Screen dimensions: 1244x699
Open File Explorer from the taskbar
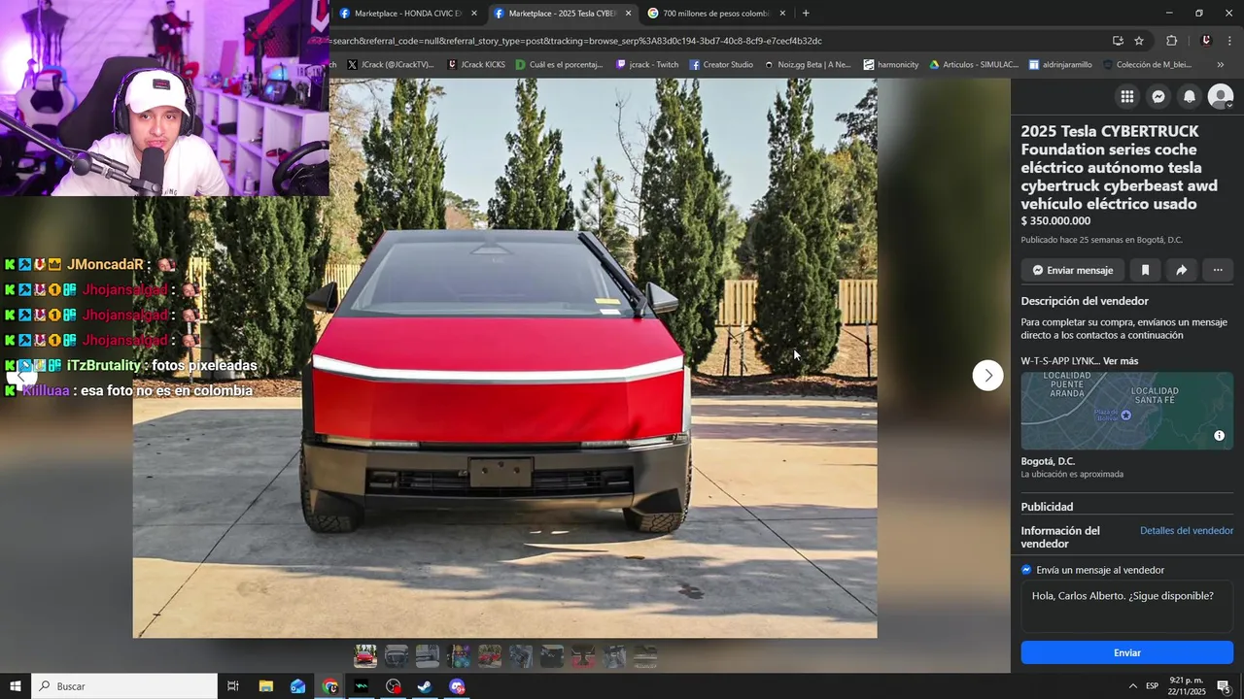266,686
